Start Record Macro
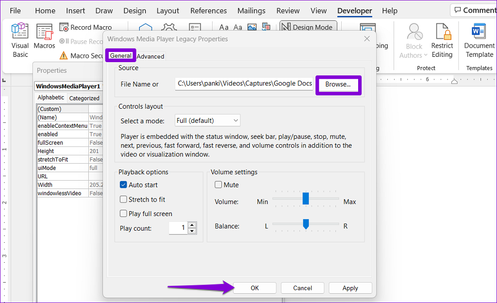 (x=85, y=27)
